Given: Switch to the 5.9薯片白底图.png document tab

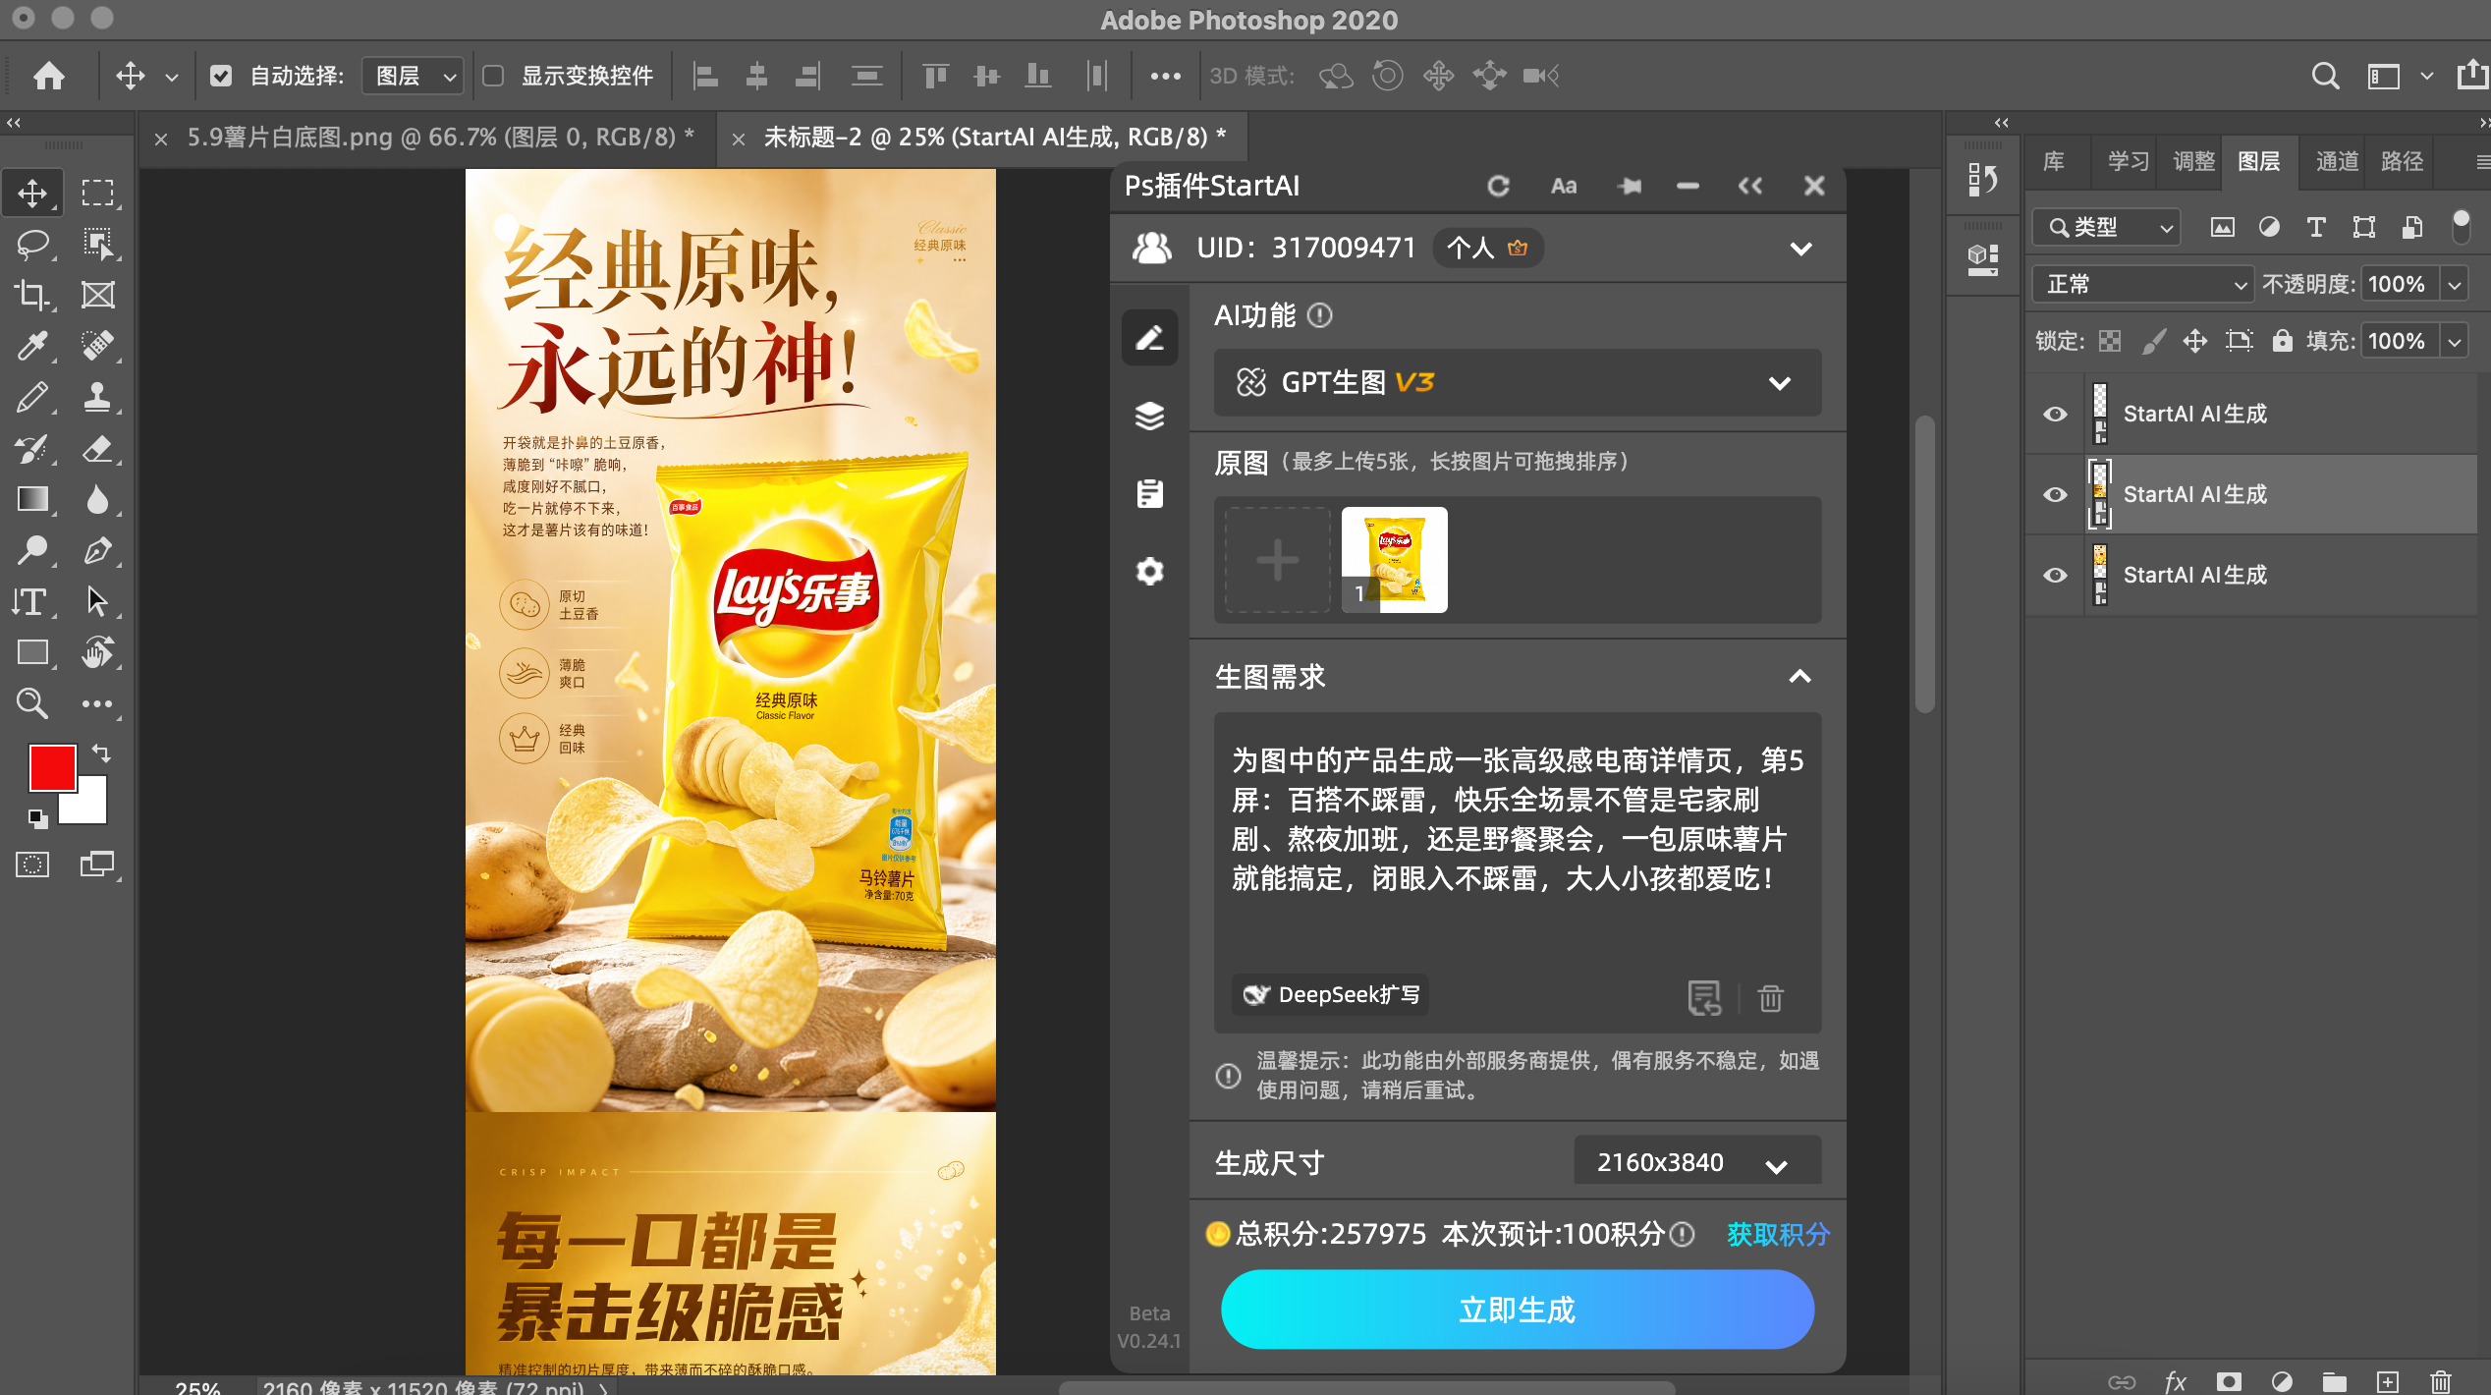Looking at the screenshot, I should pyautogui.click(x=440, y=138).
